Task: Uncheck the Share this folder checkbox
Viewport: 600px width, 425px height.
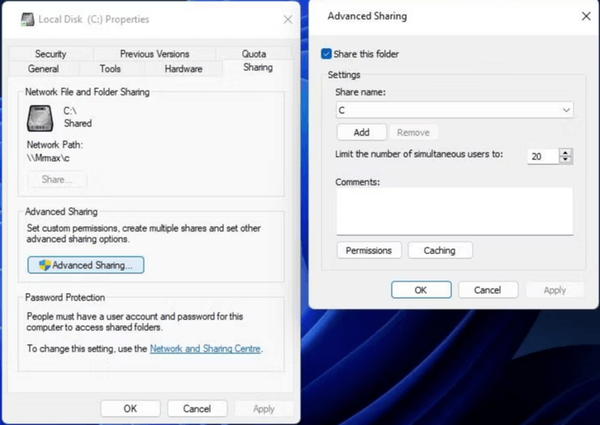Action: coord(326,54)
